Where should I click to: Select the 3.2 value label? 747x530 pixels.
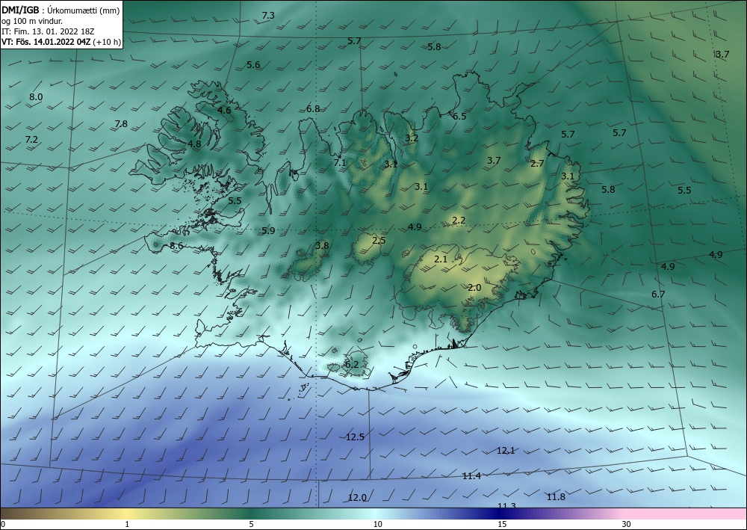tap(412, 138)
